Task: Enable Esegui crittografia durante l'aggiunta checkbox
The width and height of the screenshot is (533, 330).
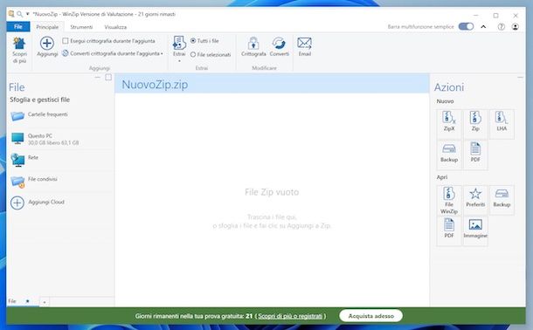Action: tap(66, 41)
